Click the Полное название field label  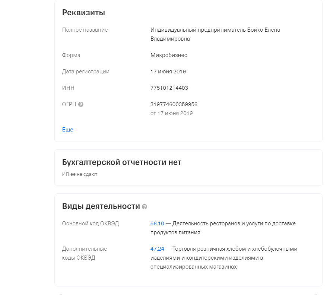(x=85, y=30)
